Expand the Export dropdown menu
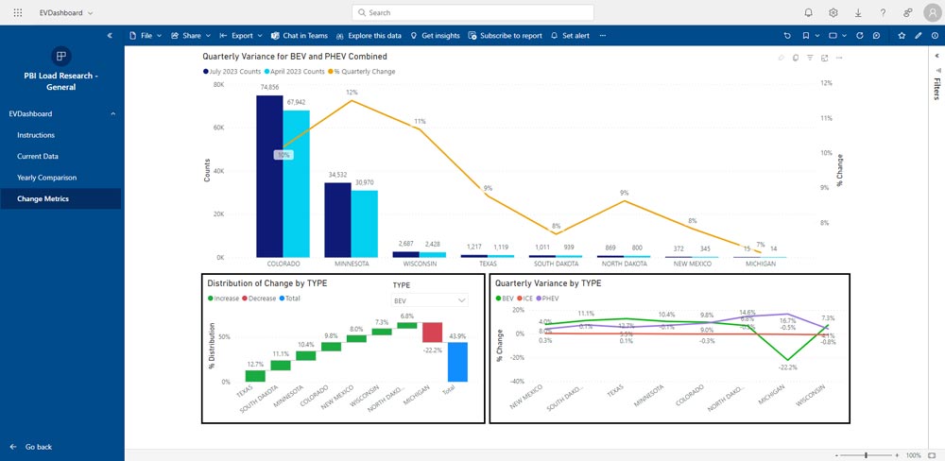The width and height of the screenshot is (945, 461). [241, 35]
